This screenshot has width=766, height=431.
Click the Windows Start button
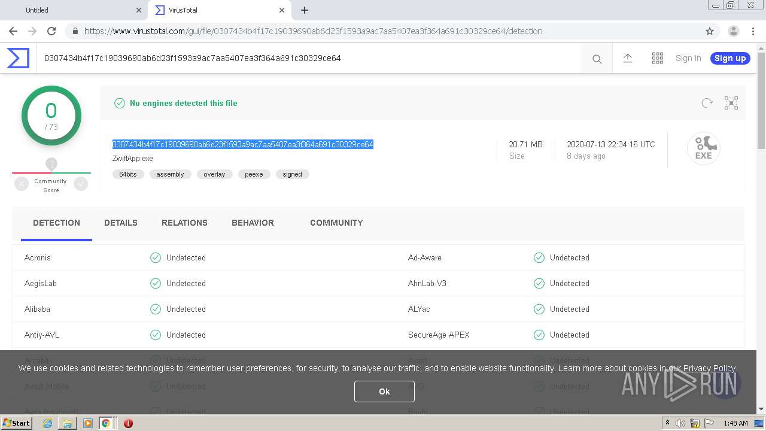[16, 423]
